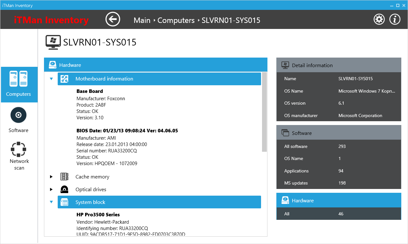The width and height of the screenshot is (408, 244).
Task: Select the Cache memory row label
Action: 92,177
